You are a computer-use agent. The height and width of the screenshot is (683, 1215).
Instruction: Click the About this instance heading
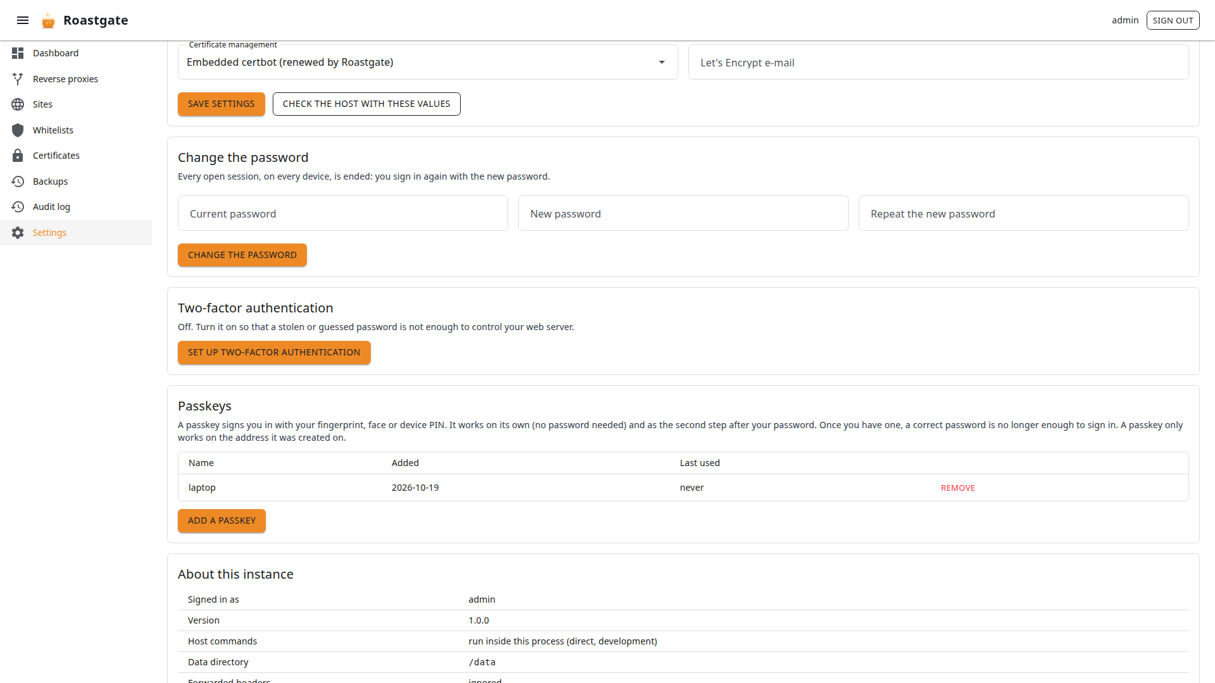(x=235, y=574)
